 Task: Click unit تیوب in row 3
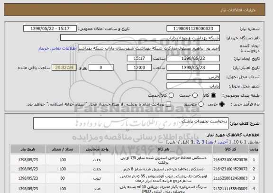97,178
